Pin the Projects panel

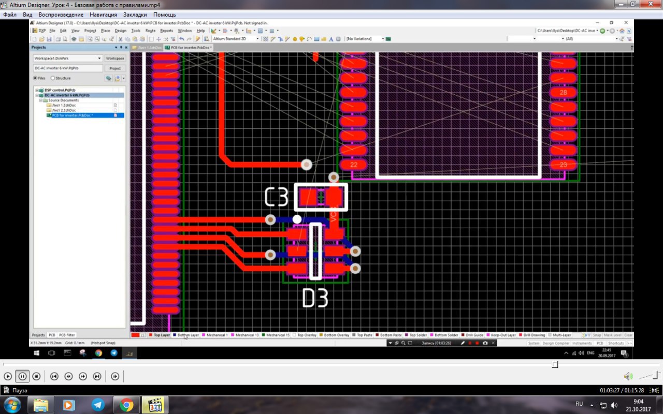tap(122, 47)
